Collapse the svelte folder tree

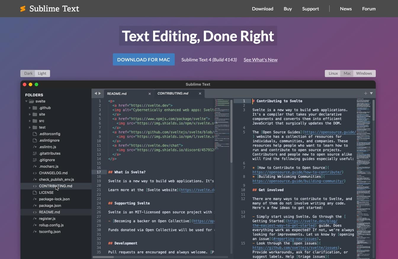(x=26, y=101)
